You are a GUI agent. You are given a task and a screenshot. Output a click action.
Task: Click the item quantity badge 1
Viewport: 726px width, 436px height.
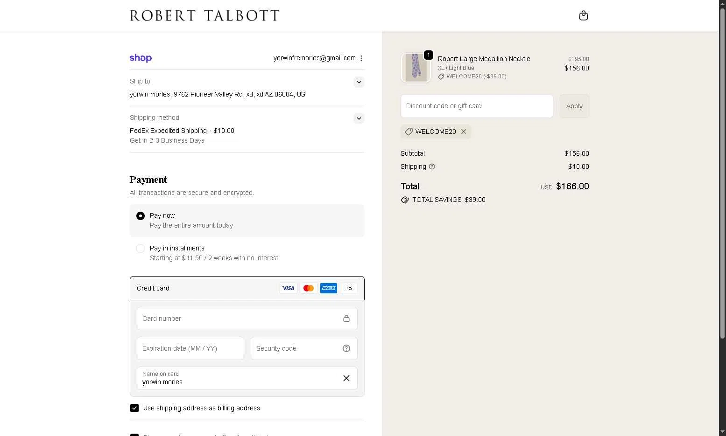click(x=428, y=55)
